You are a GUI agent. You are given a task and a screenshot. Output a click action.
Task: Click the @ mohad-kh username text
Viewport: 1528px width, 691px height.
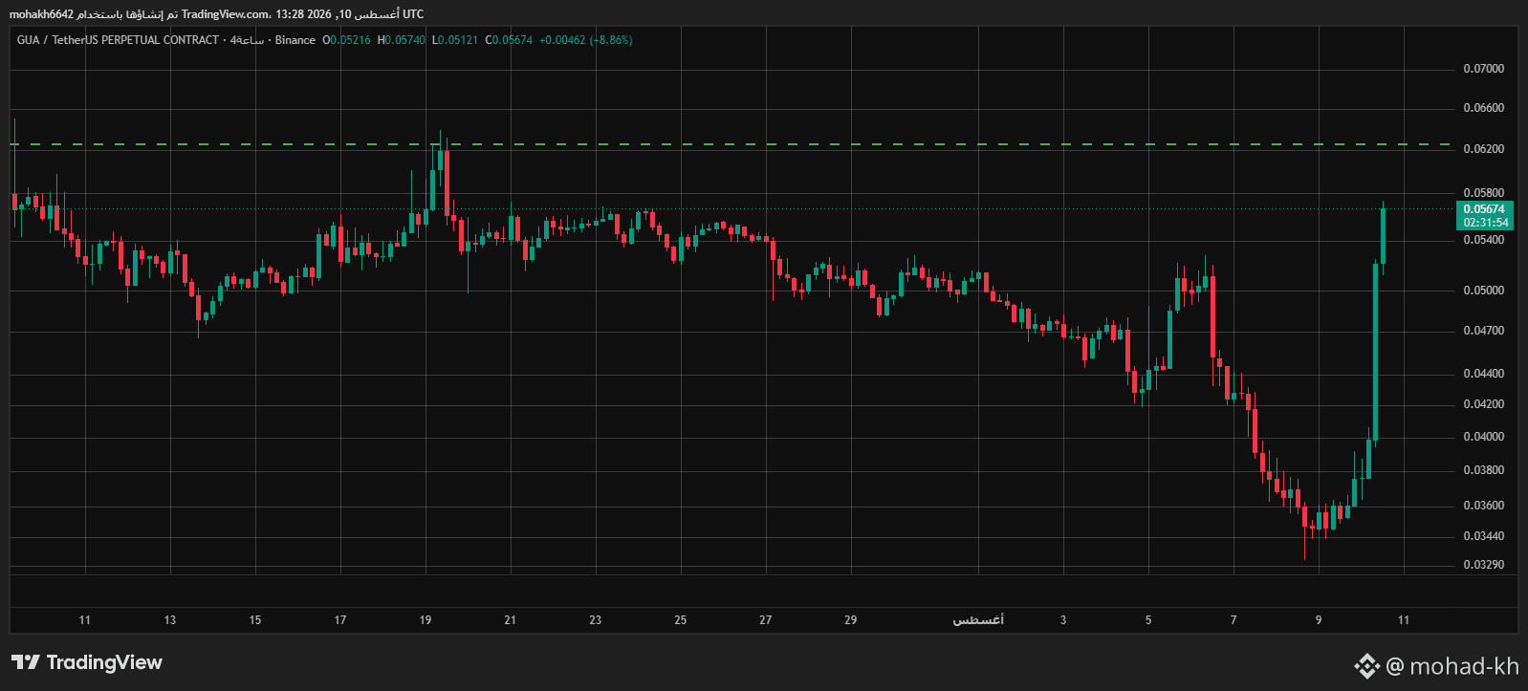(1452, 666)
